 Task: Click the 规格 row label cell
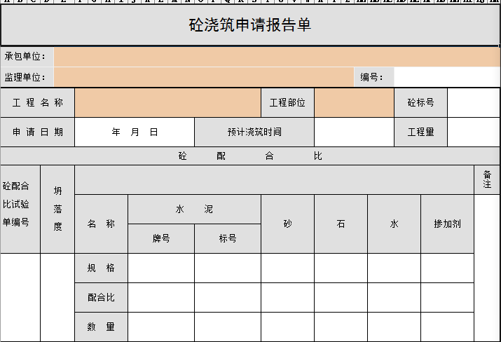(101, 268)
